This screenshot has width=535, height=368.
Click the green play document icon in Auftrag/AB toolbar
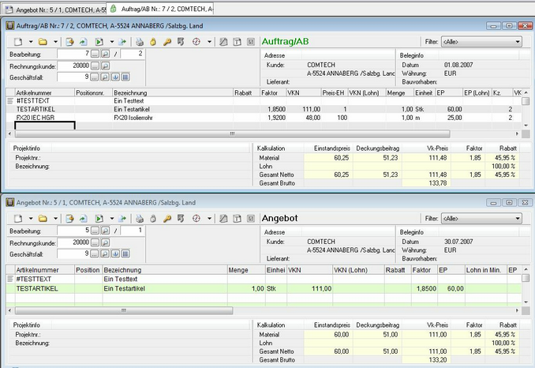pos(99,42)
